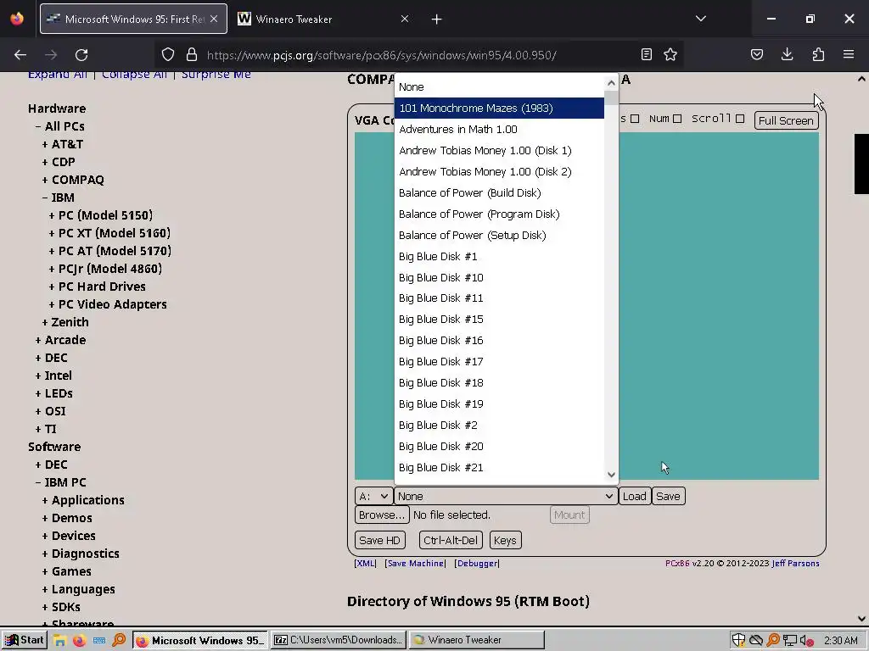The height and width of the screenshot is (651, 869).
Task: Open the Downloads panel
Action: click(787, 55)
